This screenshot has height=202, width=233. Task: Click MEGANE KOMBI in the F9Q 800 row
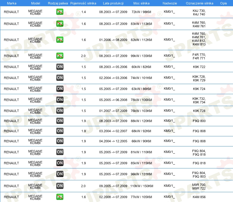(35, 121)
